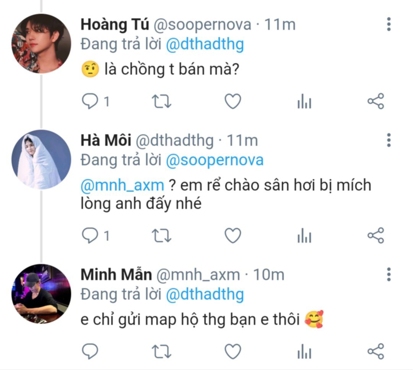413x370 pixels.
Task: Open reply composer on Hà Môi's tweet
Action: pos(91,236)
